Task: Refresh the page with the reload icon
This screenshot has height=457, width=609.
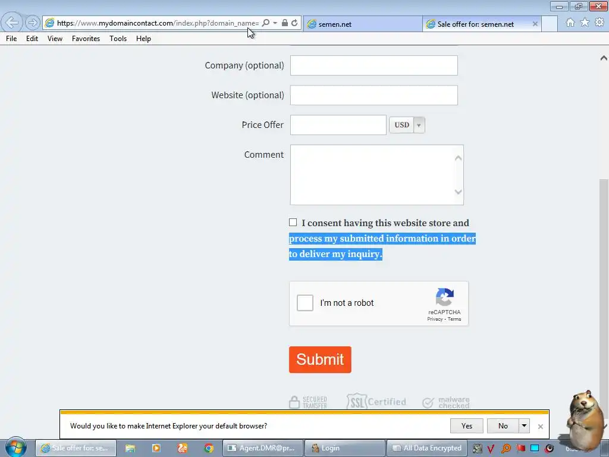Action: [294, 23]
